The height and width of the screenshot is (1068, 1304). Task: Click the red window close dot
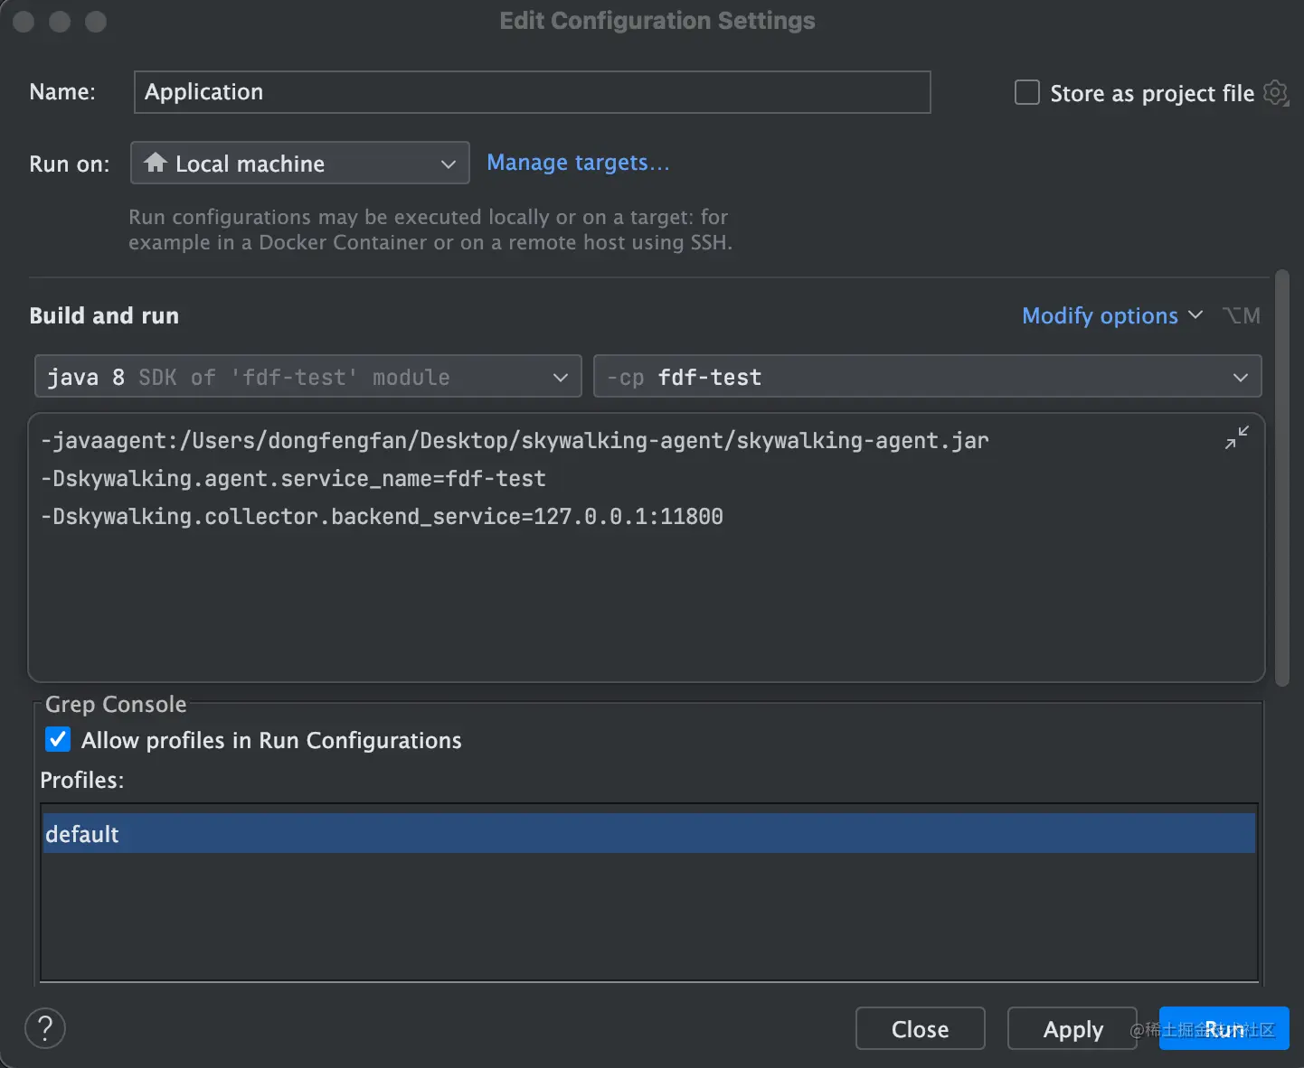click(x=24, y=22)
